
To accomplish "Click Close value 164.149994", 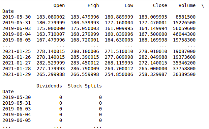I will coord(153,28).
